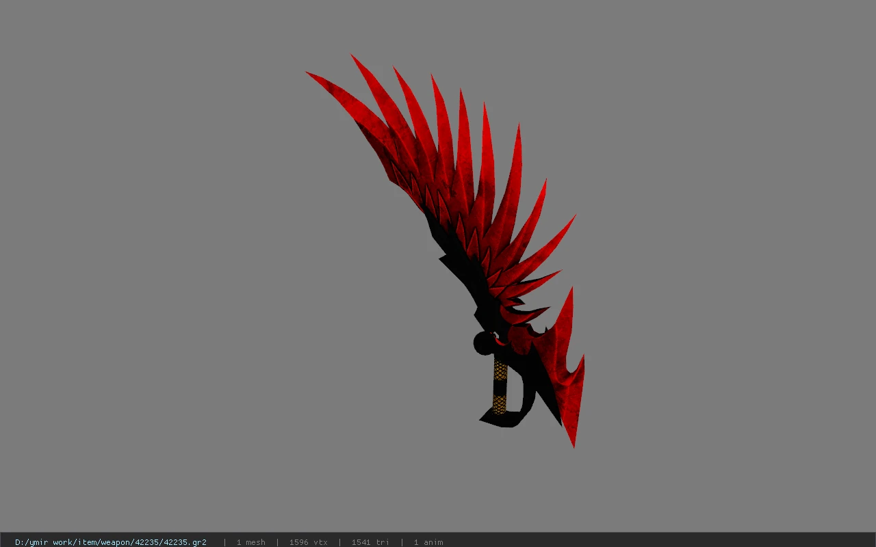
Task: Click the '1596 vtx' vertex count
Action: pos(308,542)
